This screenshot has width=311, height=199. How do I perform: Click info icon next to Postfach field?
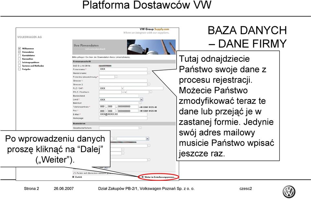coord(151,92)
